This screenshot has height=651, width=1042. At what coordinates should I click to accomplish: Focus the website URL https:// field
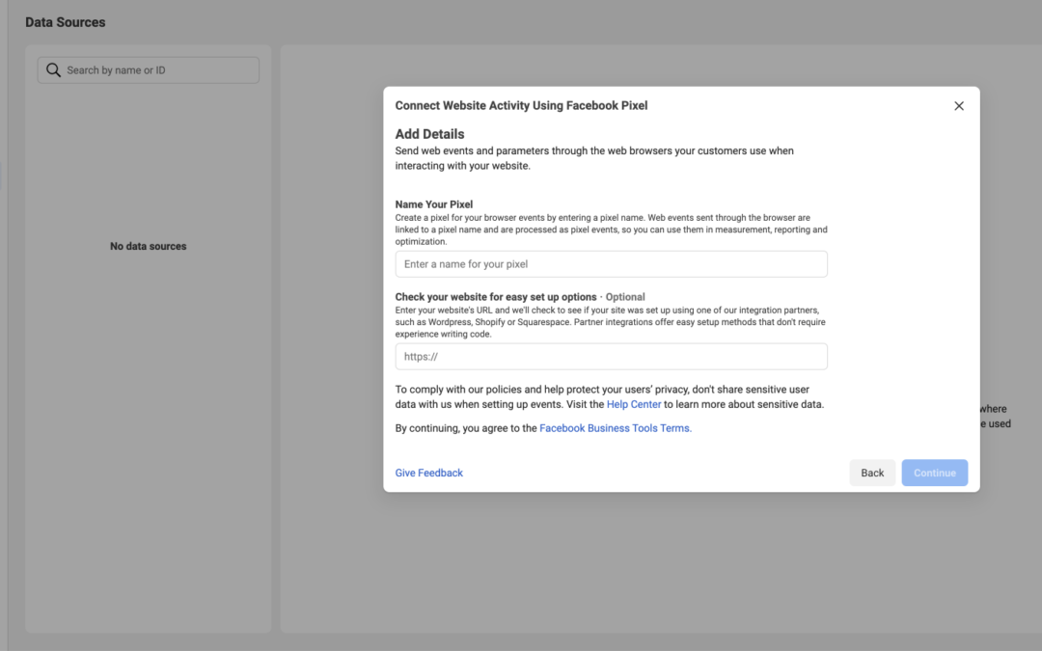tap(611, 356)
